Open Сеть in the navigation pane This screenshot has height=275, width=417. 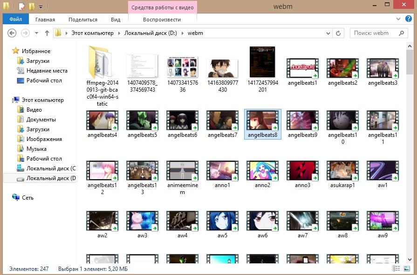(27, 198)
